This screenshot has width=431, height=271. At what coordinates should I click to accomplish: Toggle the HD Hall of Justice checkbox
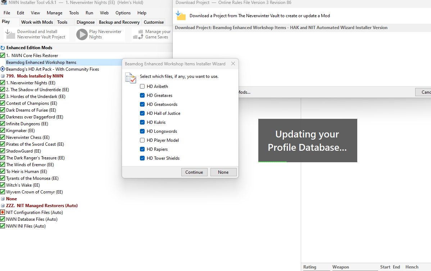(142, 113)
